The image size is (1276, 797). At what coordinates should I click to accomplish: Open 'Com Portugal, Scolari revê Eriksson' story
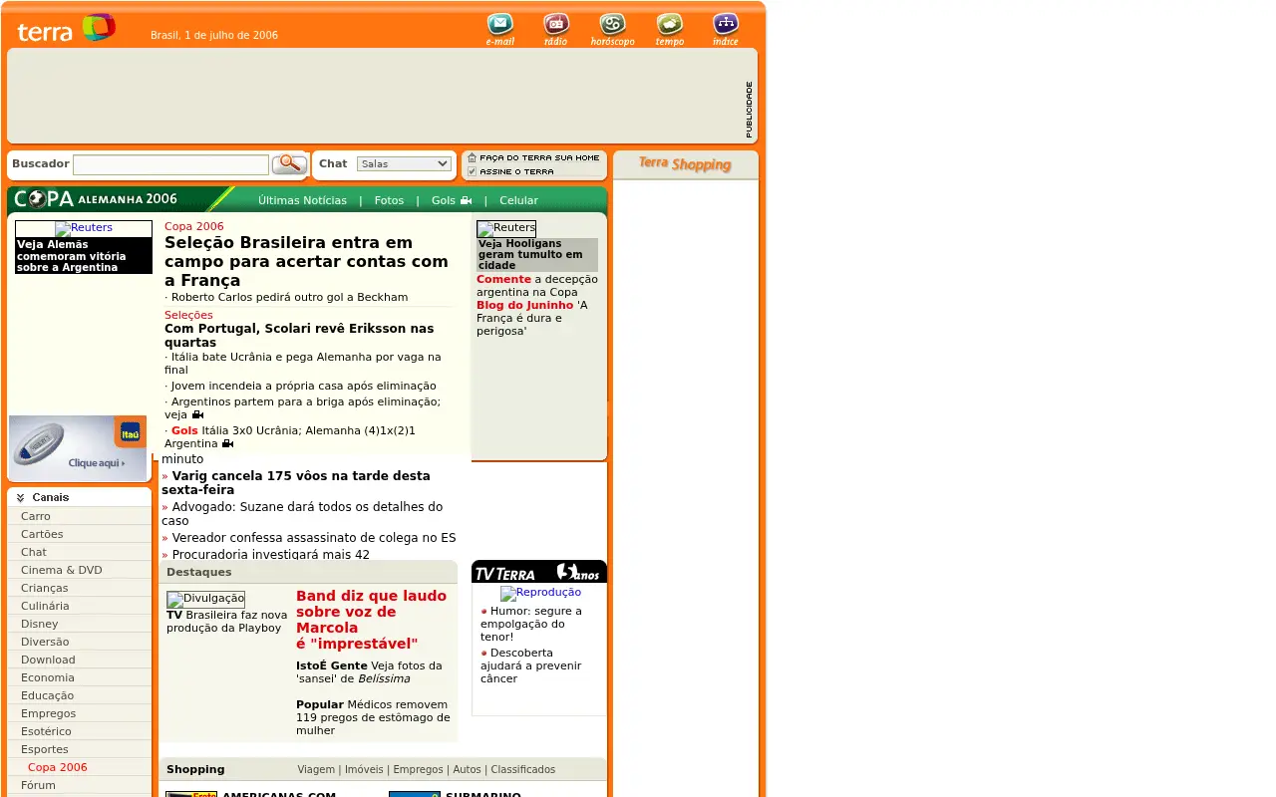(x=299, y=336)
